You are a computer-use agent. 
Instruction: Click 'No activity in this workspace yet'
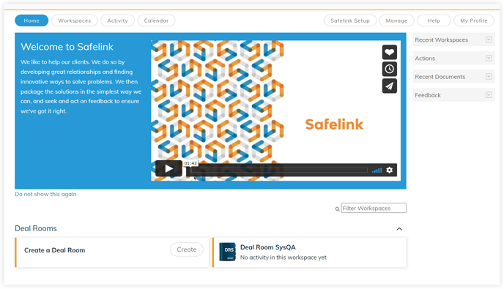(283, 258)
